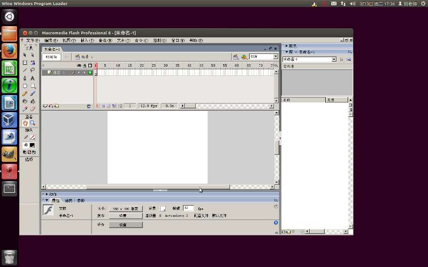
Task: Switch to the Parameters tab
Action: 81,201
